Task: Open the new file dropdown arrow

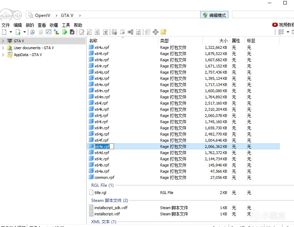Action: pos(11,32)
